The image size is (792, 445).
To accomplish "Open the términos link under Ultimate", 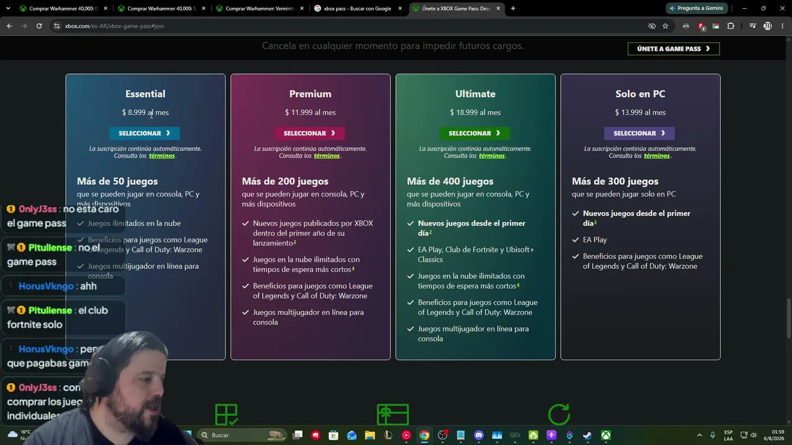I will [492, 156].
